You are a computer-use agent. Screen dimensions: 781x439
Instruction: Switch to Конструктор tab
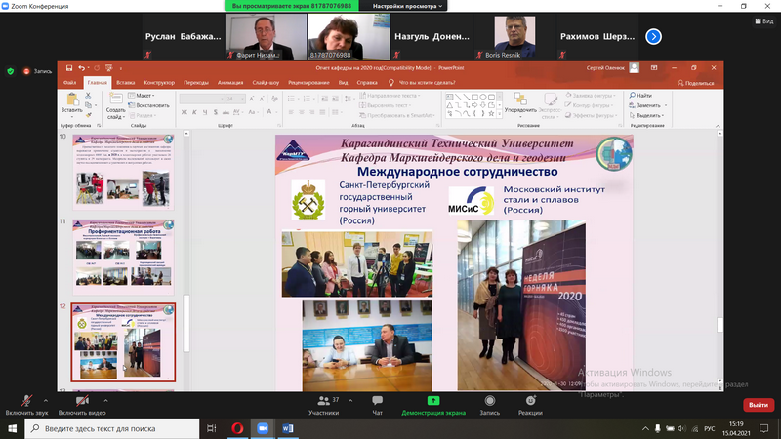(x=159, y=83)
